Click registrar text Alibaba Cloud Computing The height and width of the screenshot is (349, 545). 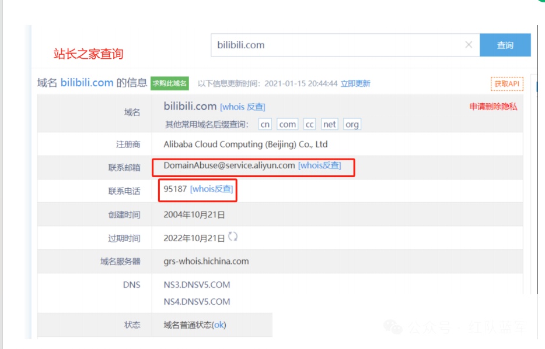[x=246, y=144]
